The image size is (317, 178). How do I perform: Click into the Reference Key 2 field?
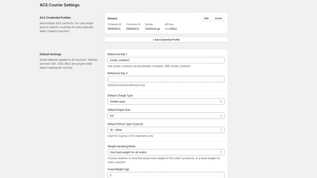click(166, 79)
